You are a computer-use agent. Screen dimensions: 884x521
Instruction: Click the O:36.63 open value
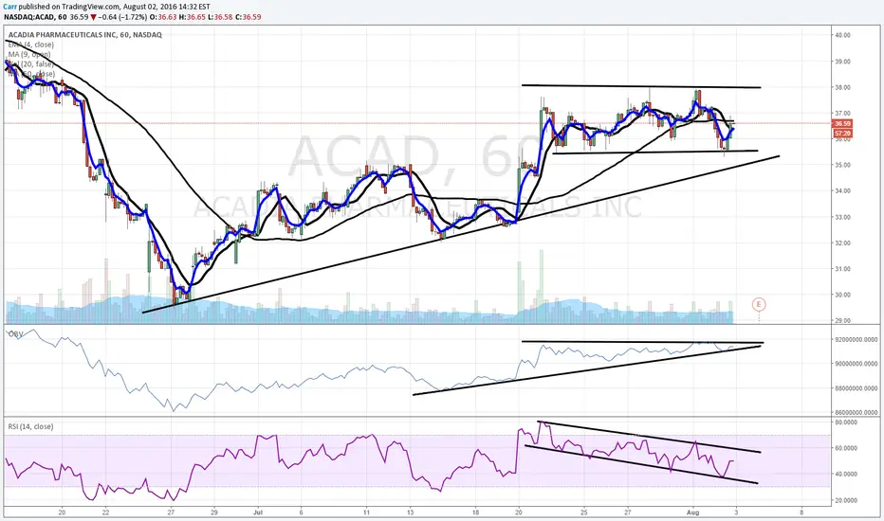(x=163, y=17)
